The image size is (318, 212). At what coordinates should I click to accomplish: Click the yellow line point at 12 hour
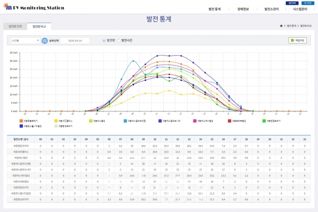click(170, 90)
